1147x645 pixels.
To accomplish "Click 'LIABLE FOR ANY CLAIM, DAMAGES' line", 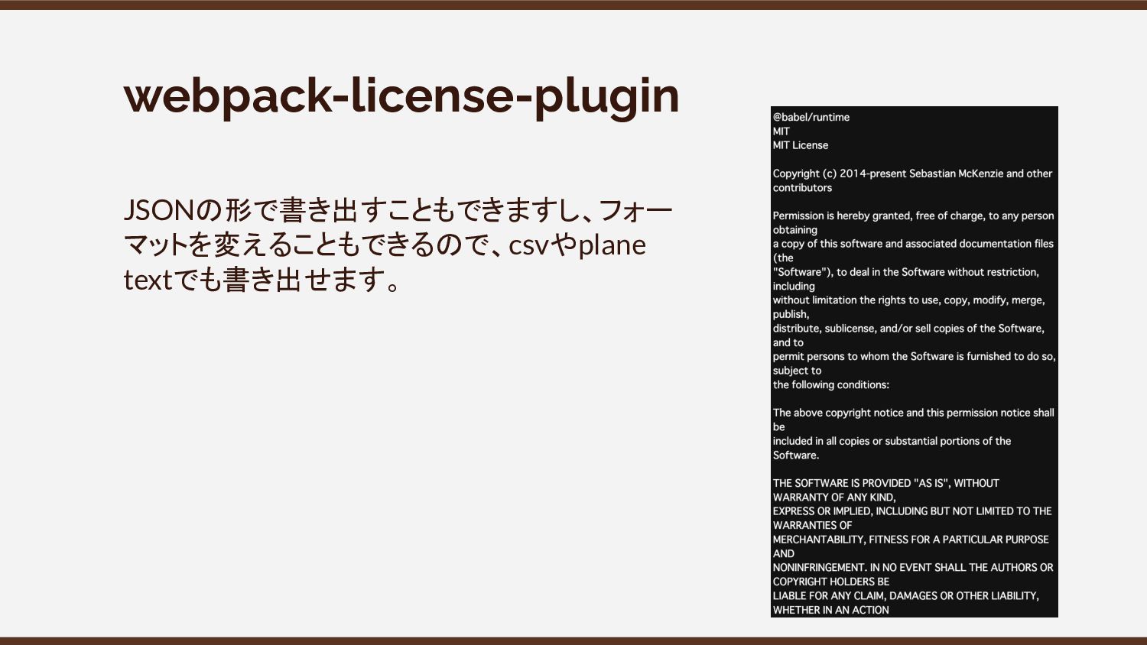I will click(x=905, y=596).
